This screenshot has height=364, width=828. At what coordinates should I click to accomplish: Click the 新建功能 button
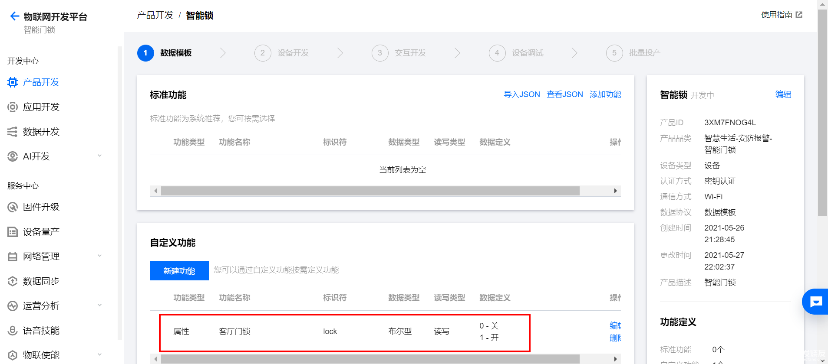click(x=179, y=271)
